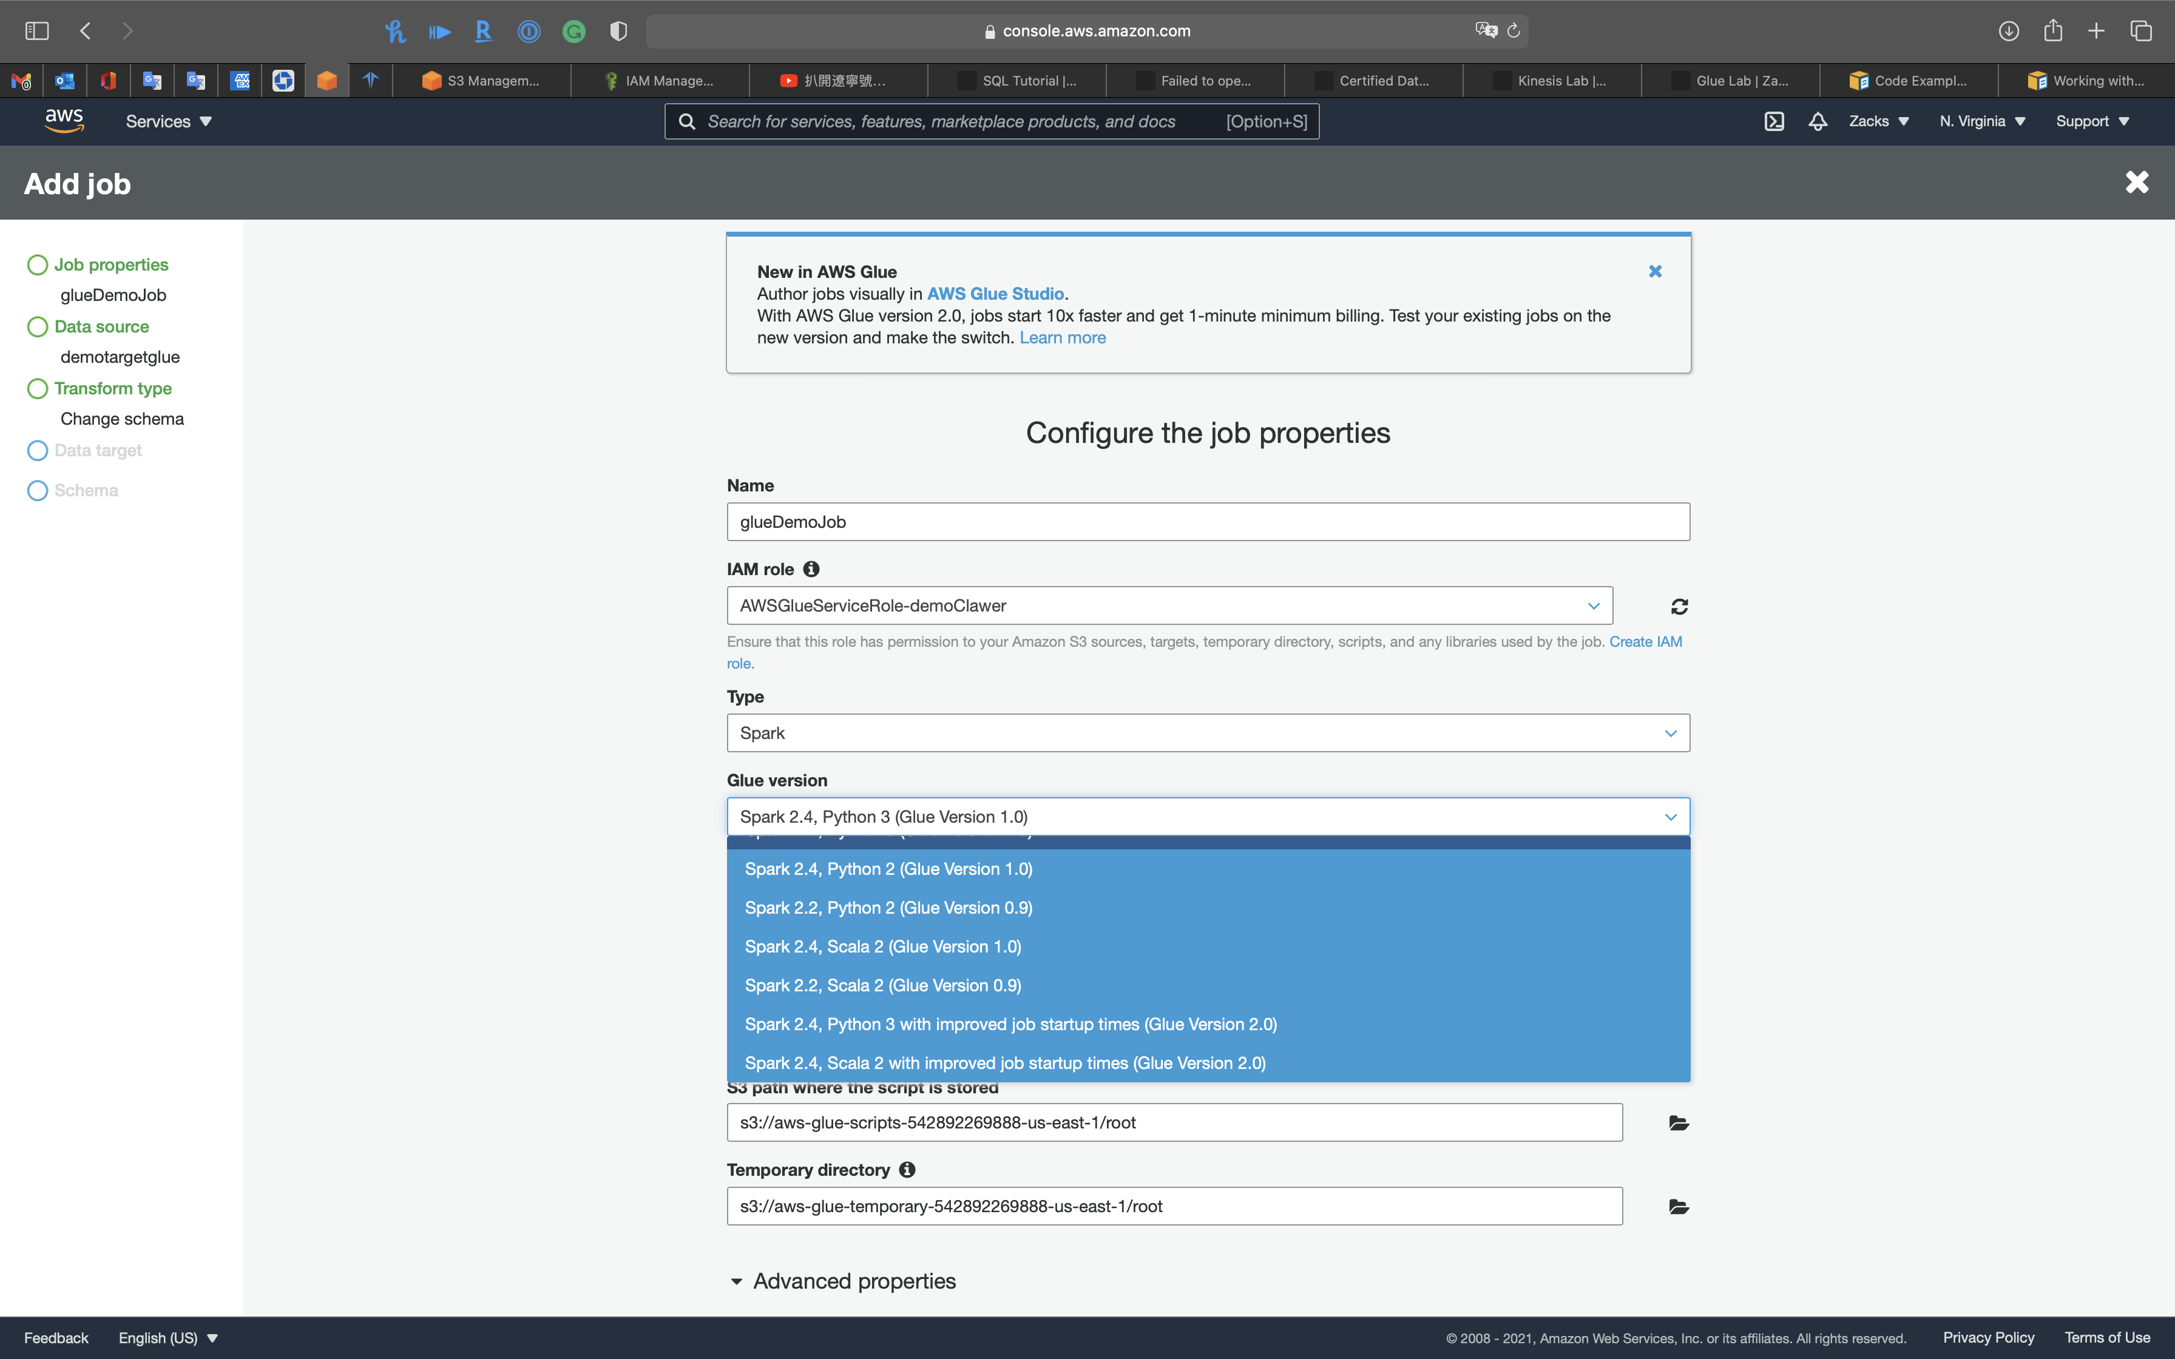
Task: Click the AWS logo home icon
Action: (65, 121)
